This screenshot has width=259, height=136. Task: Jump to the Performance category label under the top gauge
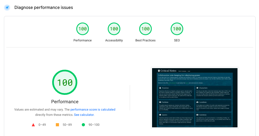point(83,40)
